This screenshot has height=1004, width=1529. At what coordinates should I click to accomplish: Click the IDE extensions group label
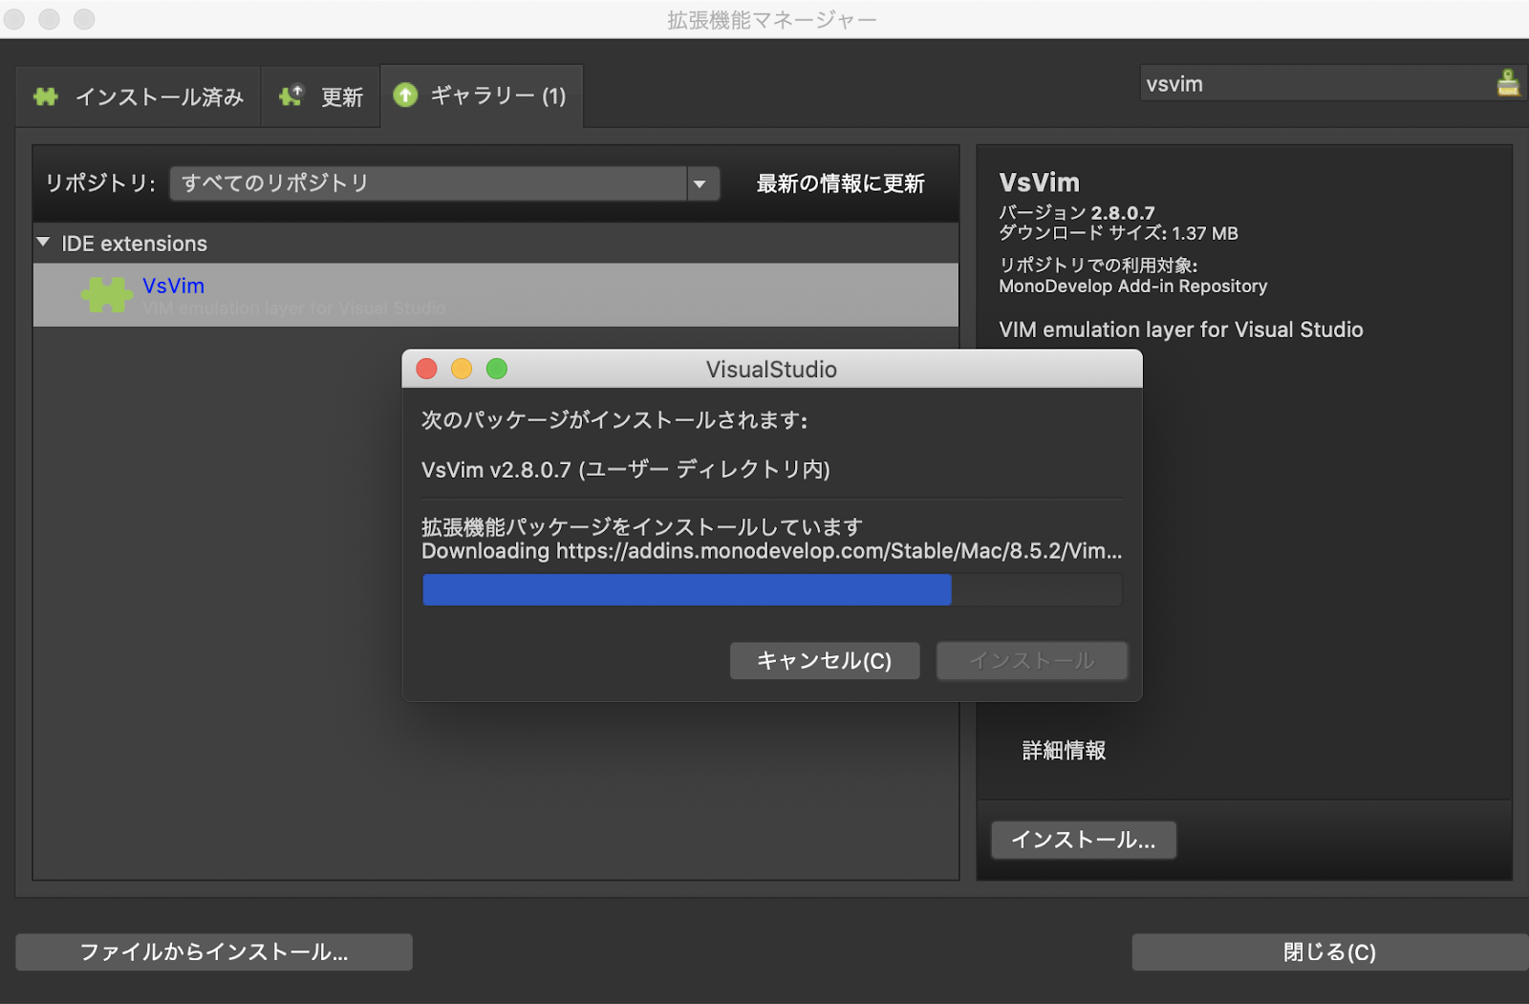point(134,244)
